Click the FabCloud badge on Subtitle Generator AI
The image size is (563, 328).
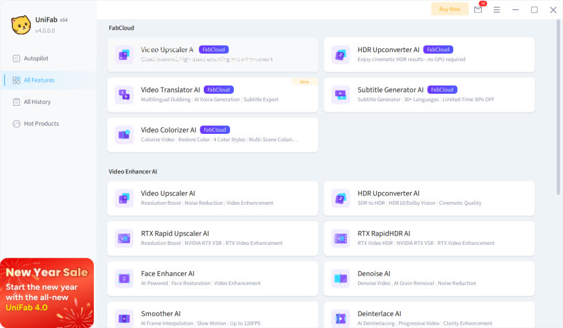pyautogui.click(x=442, y=90)
